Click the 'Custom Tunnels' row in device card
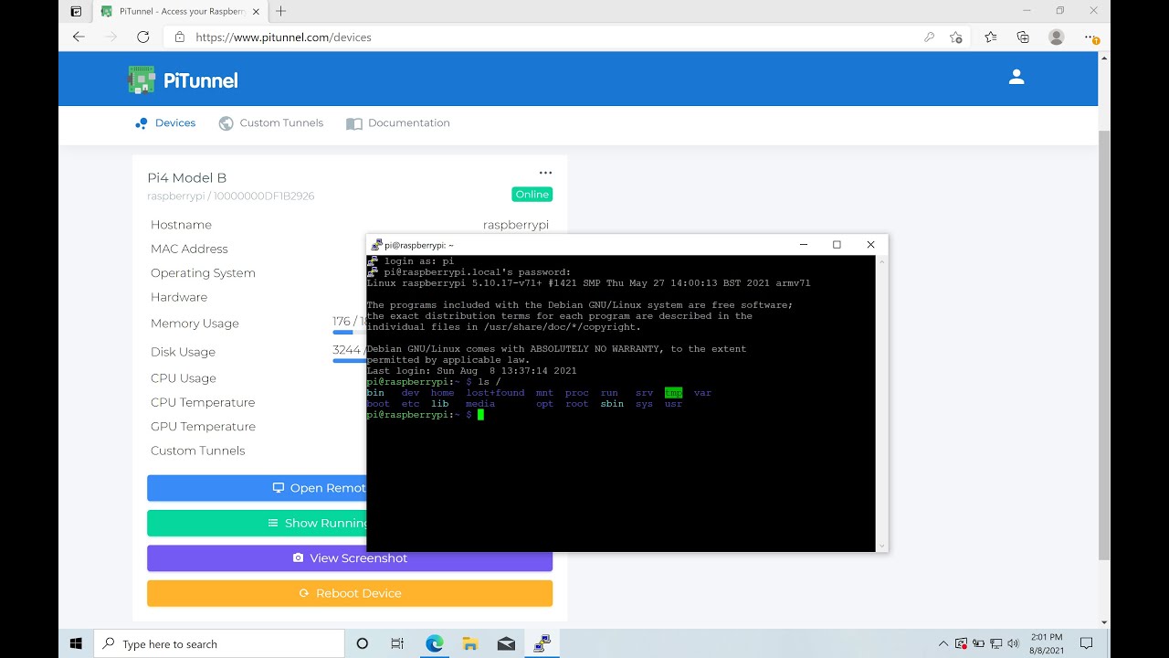Viewport: 1169px width, 658px height. tap(198, 451)
